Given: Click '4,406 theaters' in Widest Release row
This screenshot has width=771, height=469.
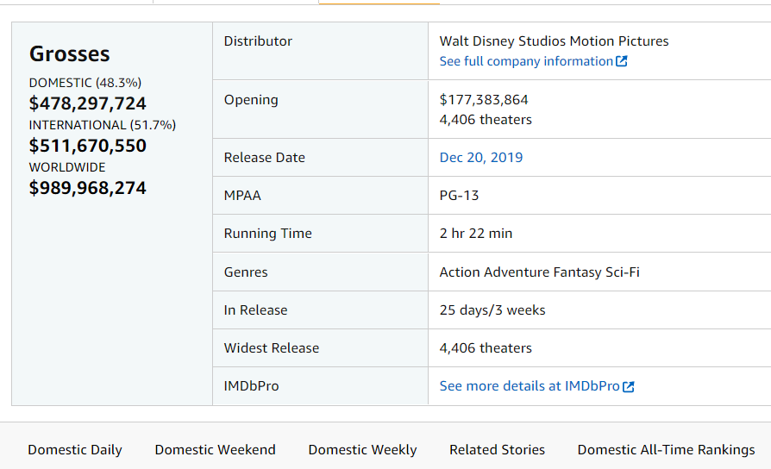Looking at the screenshot, I should coord(486,348).
